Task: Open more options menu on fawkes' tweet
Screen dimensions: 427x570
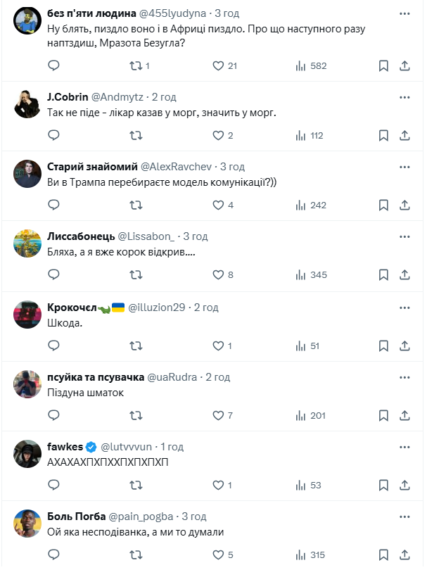Action: click(x=404, y=447)
